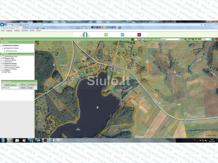The width and height of the screenshot is (218, 163).
Task: Open the green registry square icon
Action: pos(106,35)
